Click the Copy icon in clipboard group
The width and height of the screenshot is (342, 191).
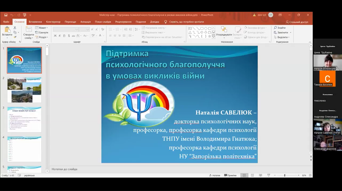pyautogui.click(x=15, y=32)
